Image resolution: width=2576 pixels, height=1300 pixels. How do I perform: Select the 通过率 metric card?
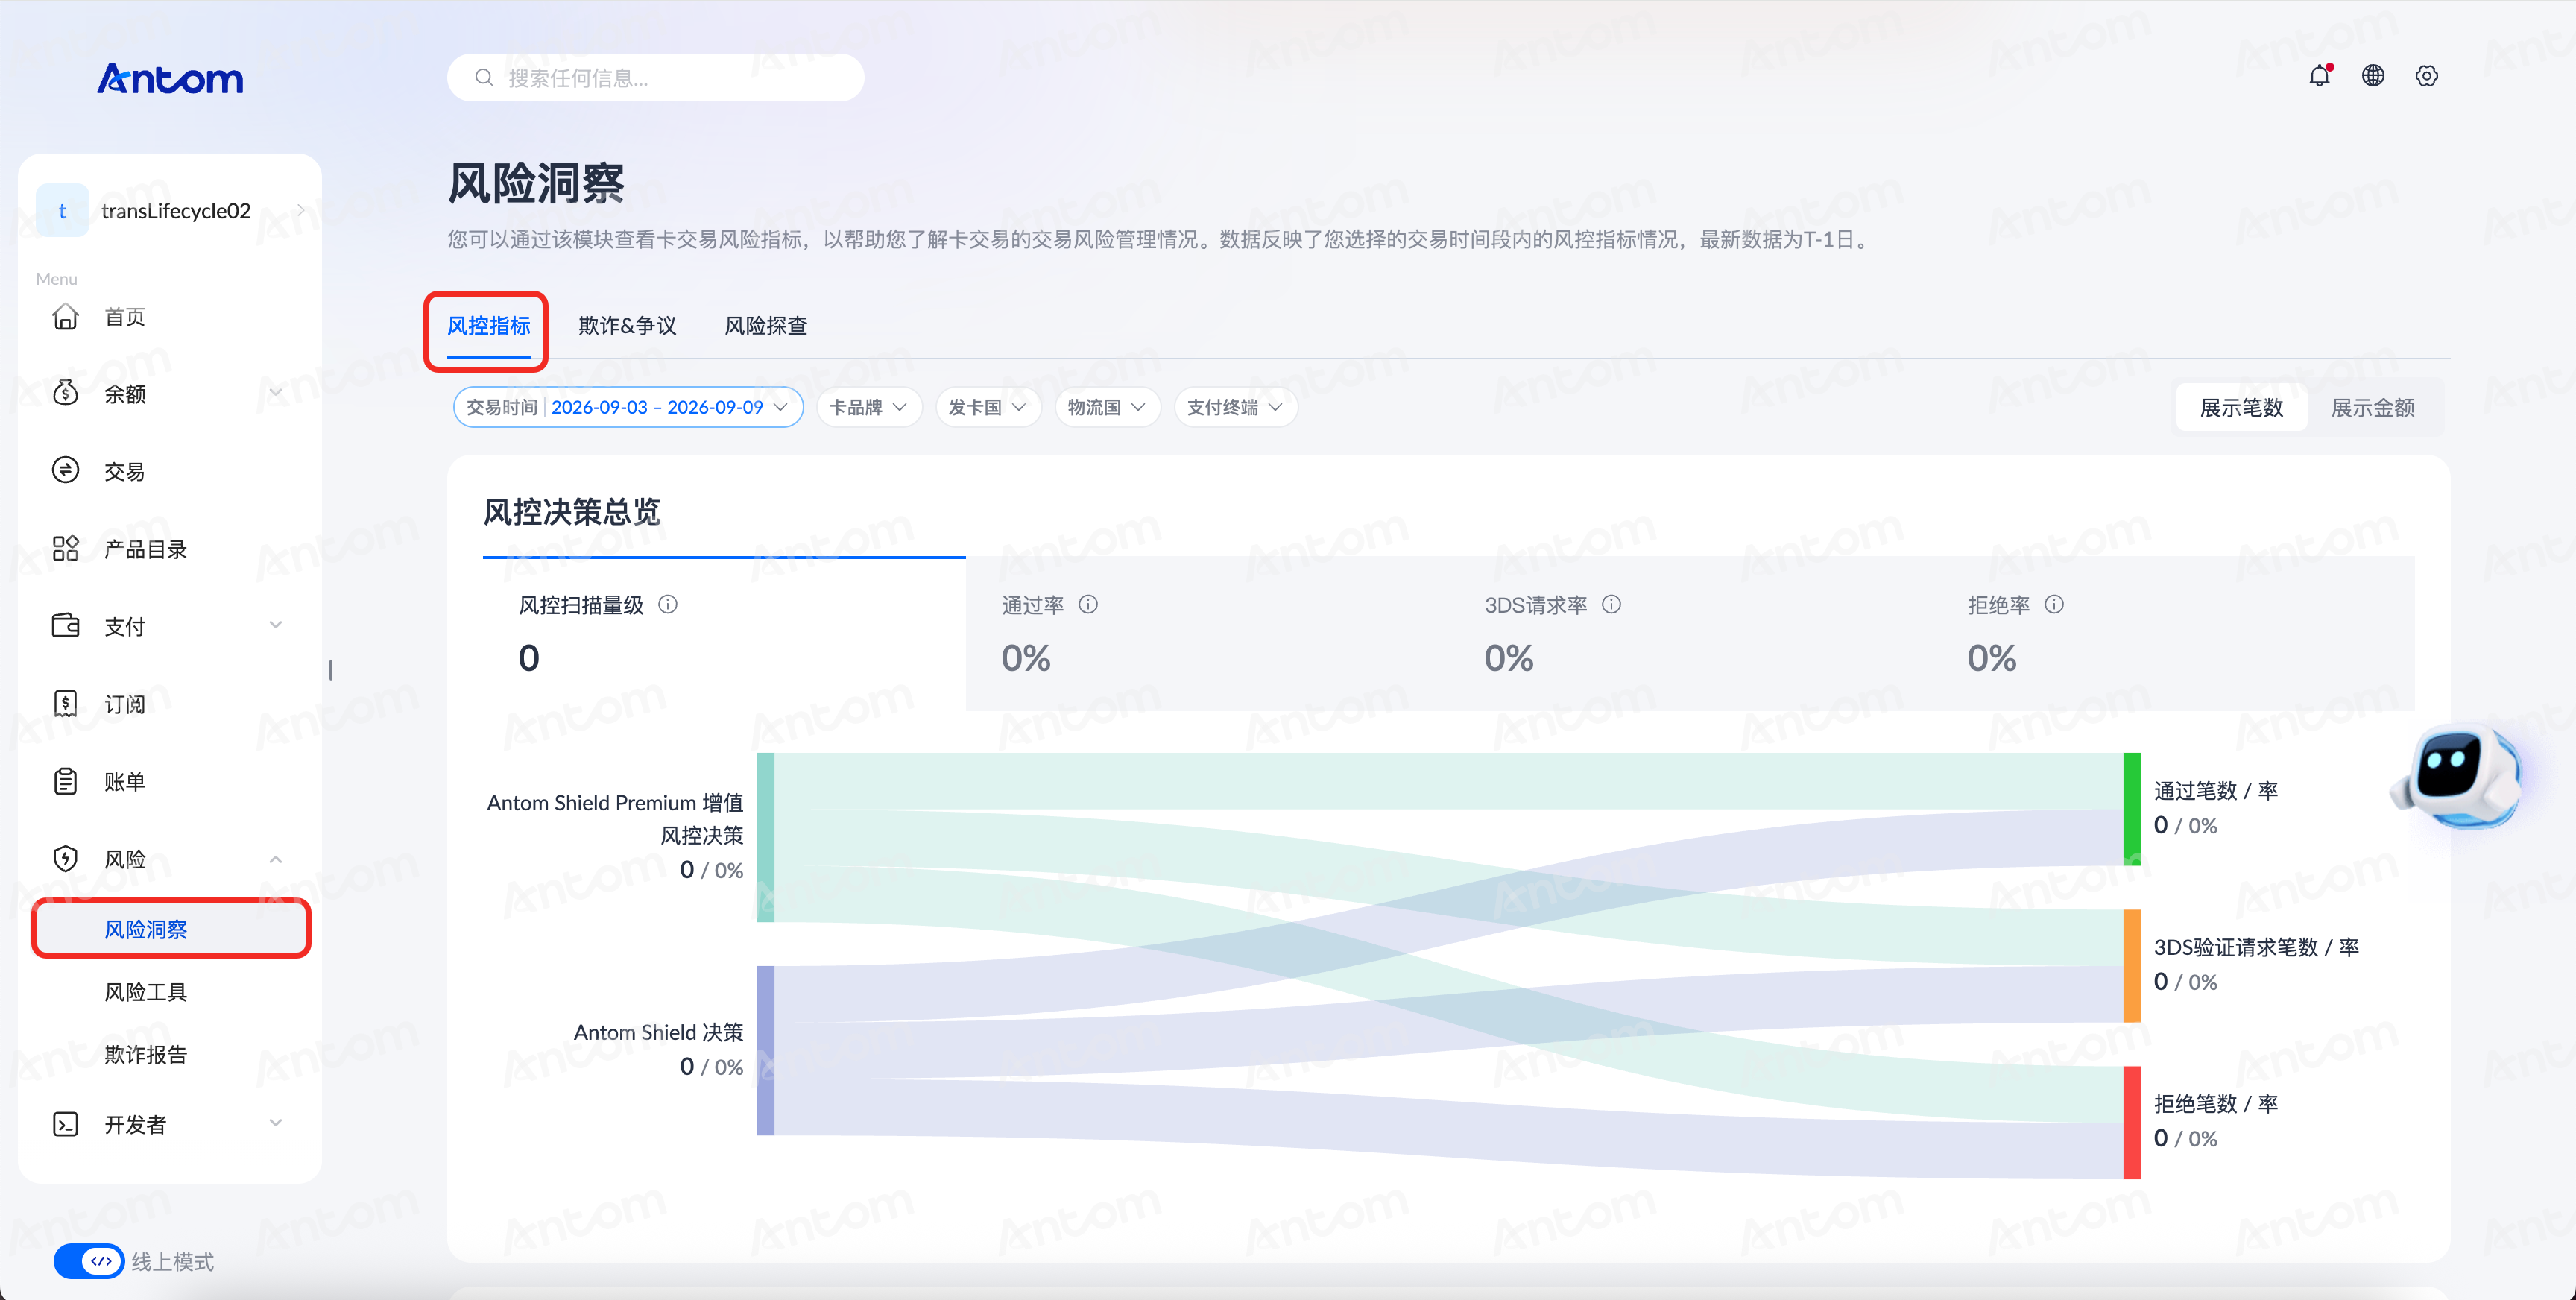point(1207,634)
